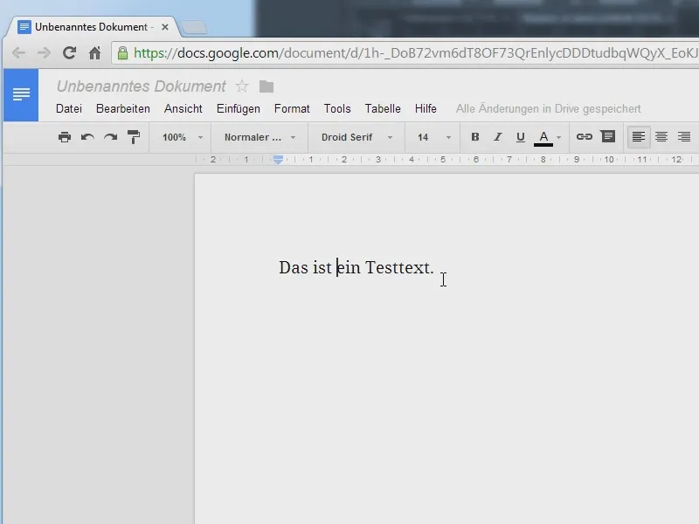
Task: Align text to the right
Action: pos(684,137)
